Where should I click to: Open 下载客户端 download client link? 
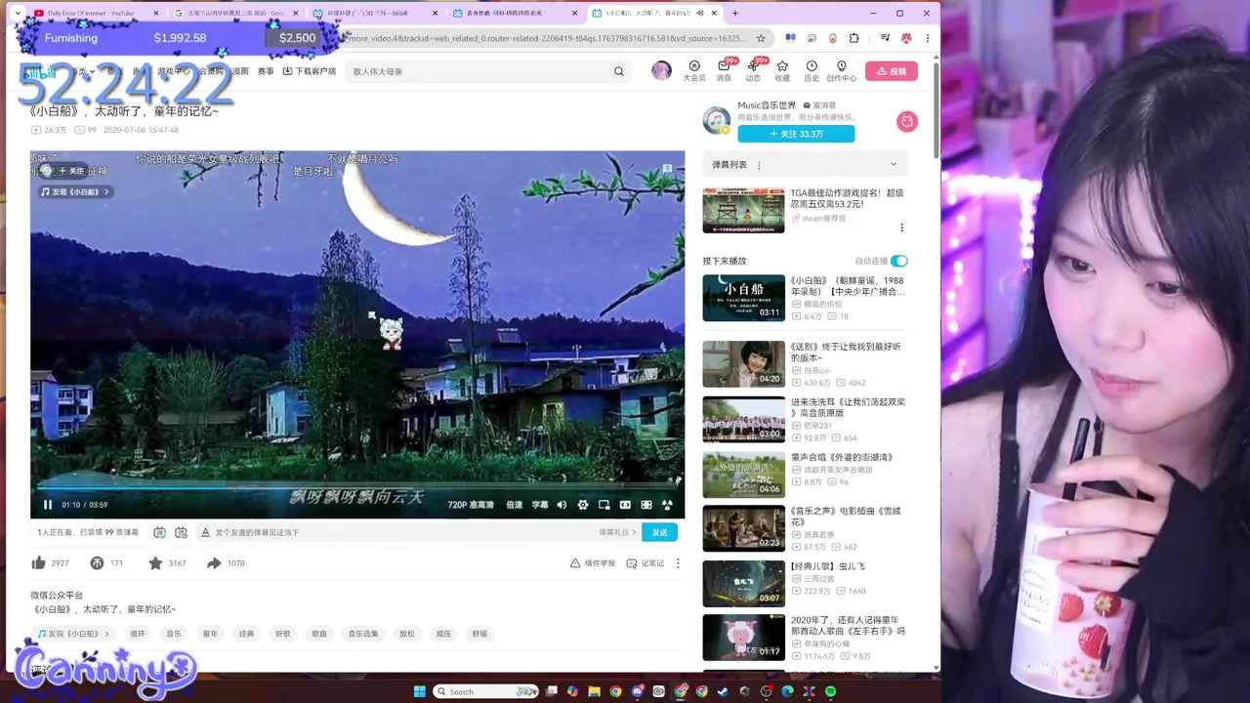point(310,71)
